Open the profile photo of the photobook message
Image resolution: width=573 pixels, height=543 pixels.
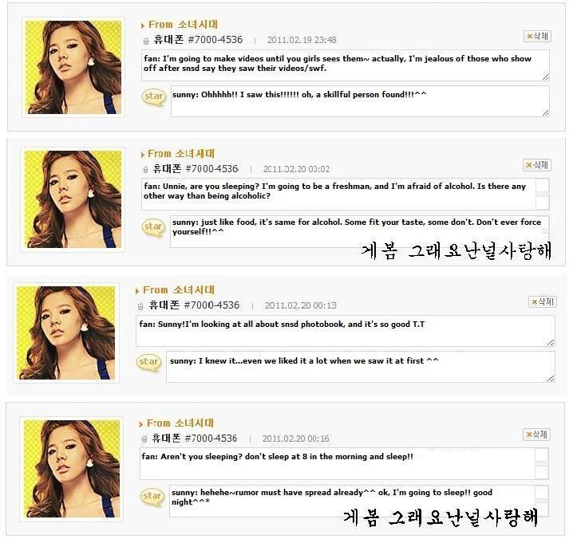pos(66,332)
